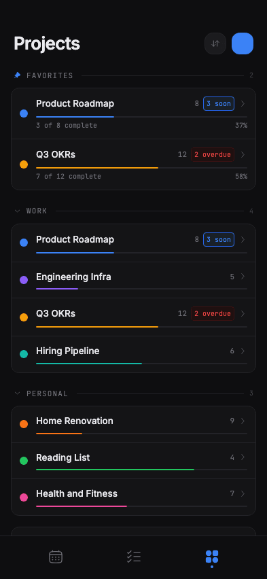Viewport: 267px width, 579px height.
Task: Select the projects grid tab icon
Action: [x=211, y=557]
